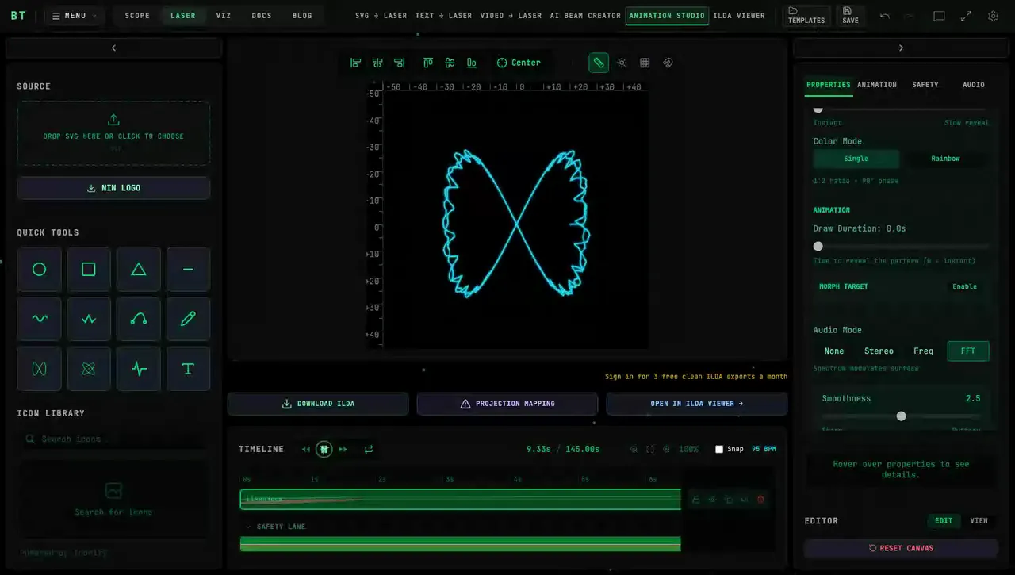Align objects to the right edge
Screen dimensions: 1015x575
click(x=400, y=63)
